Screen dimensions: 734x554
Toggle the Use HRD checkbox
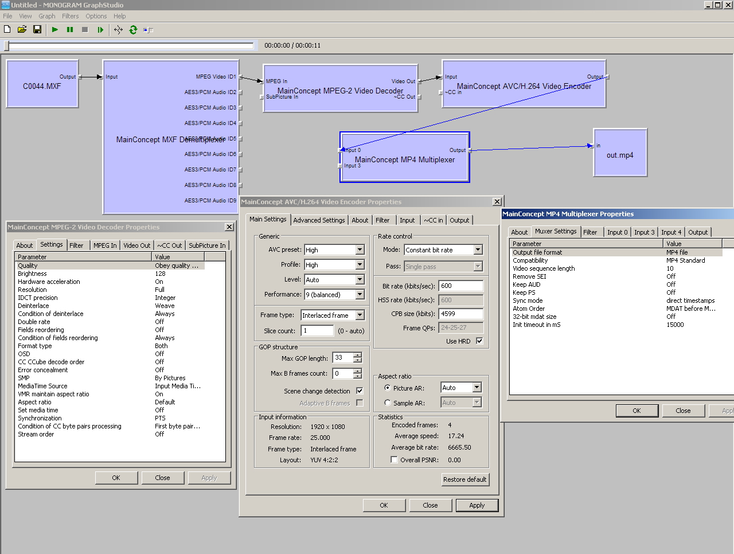click(x=479, y=341)
